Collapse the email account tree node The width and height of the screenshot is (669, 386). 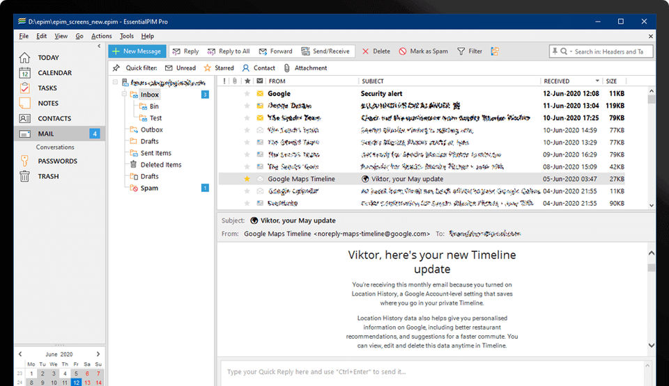pyautogui.click(x=115, y=82)
